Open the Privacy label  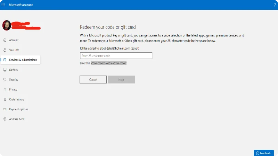[x=13, y=89]
